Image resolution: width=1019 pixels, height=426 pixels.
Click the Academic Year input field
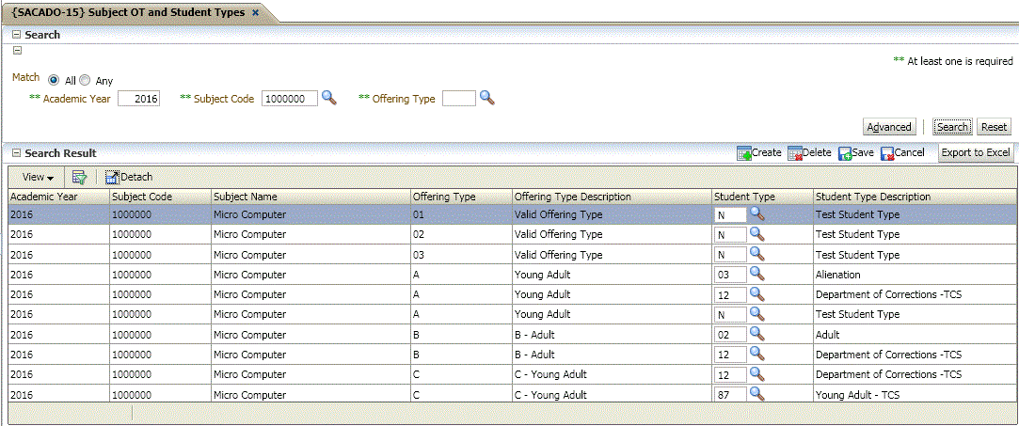[x=139, y=99]
